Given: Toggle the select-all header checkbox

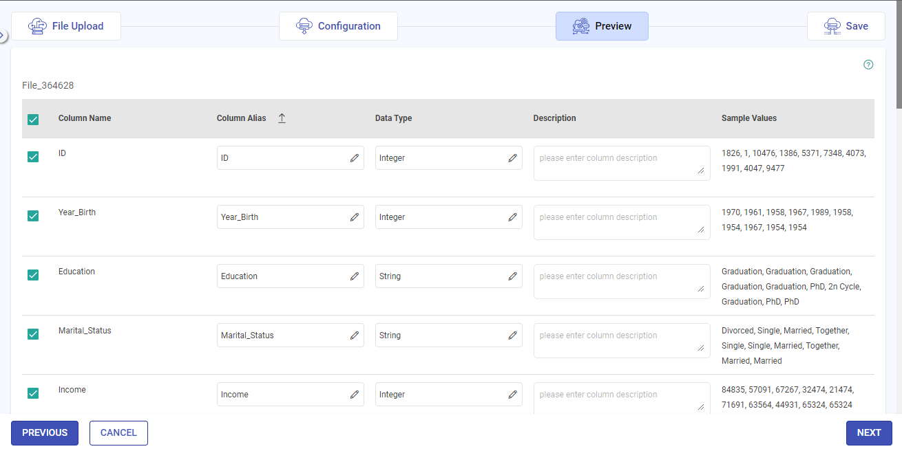Looking at the screenshot, I should [33, 120].
